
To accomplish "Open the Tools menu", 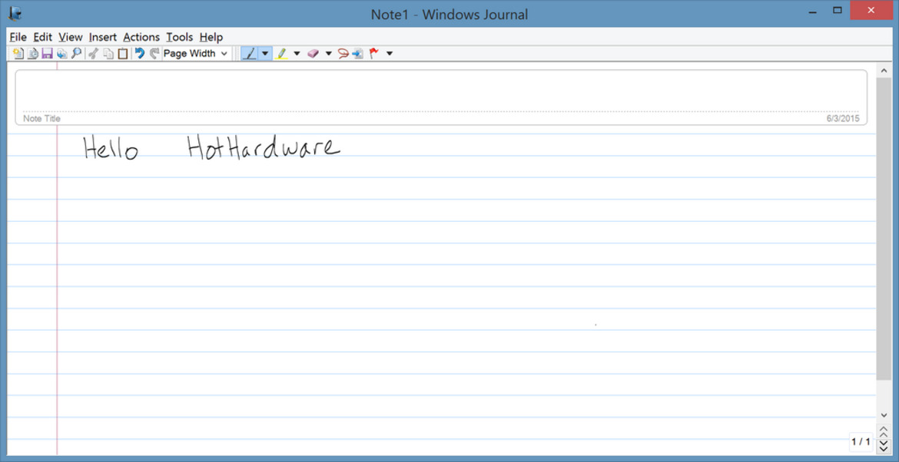I will [179, 37].
